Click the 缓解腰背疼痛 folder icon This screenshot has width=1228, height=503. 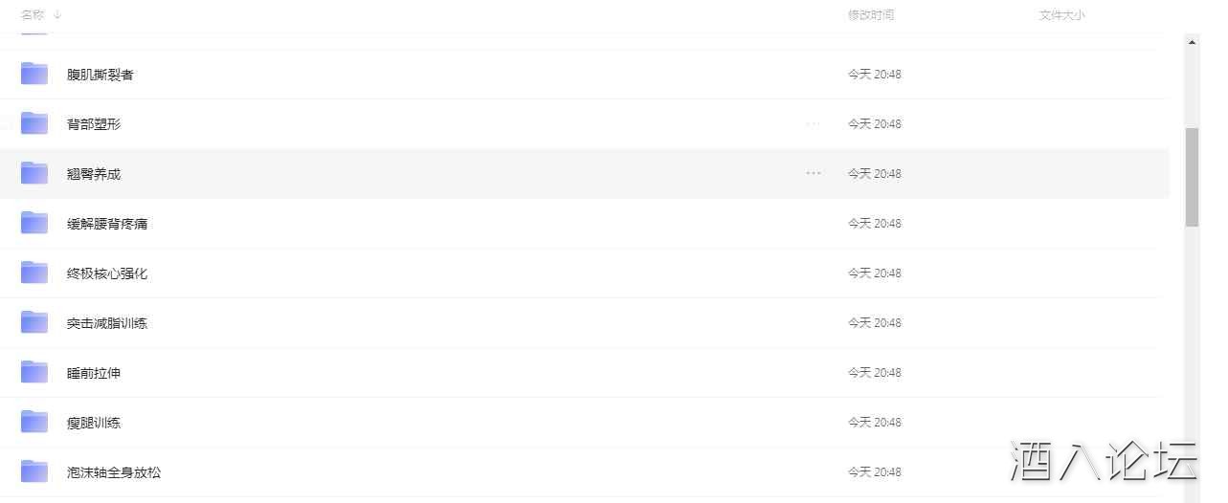(34, 223)
